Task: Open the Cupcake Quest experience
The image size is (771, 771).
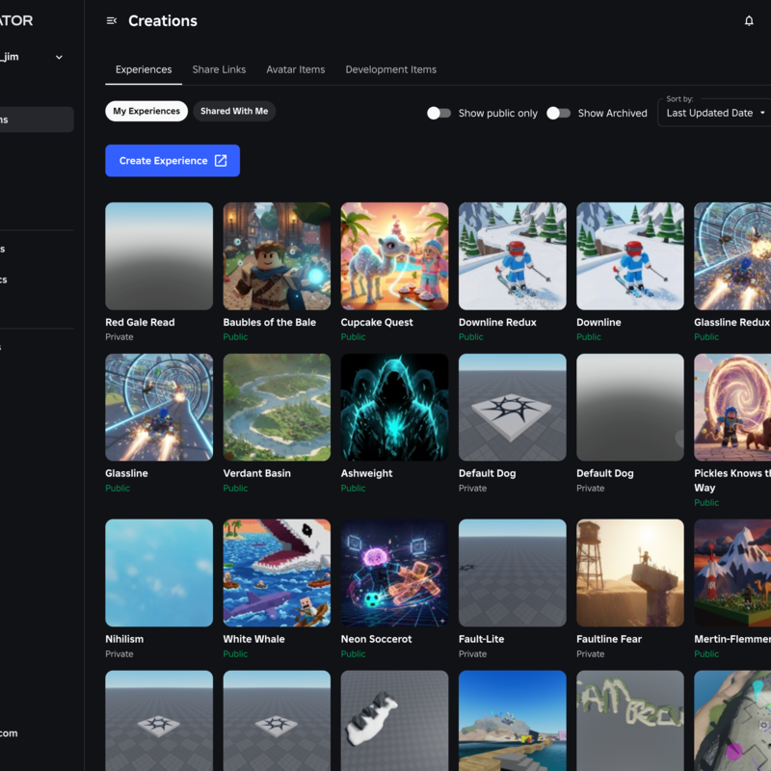Action: (x=394, y=255)
